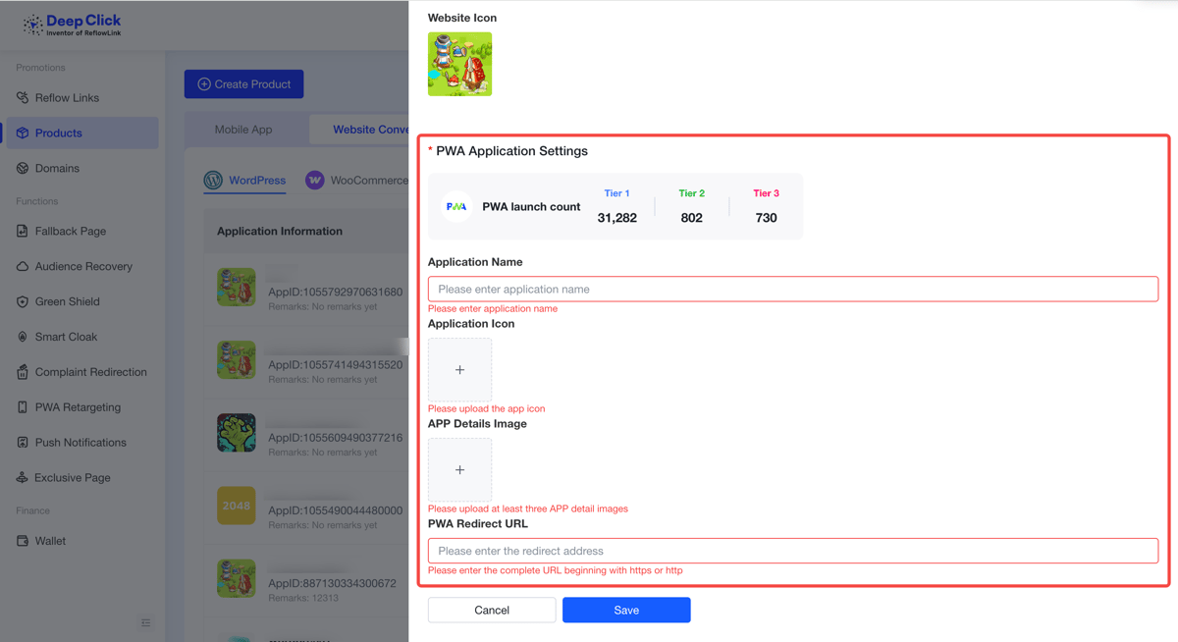
Task: Upload Application Icon via plus box
Action: click(x=459, y=370)
